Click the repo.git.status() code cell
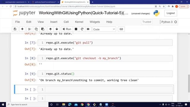The height and width of the screenshot is (107, 190). click(105, 74)
